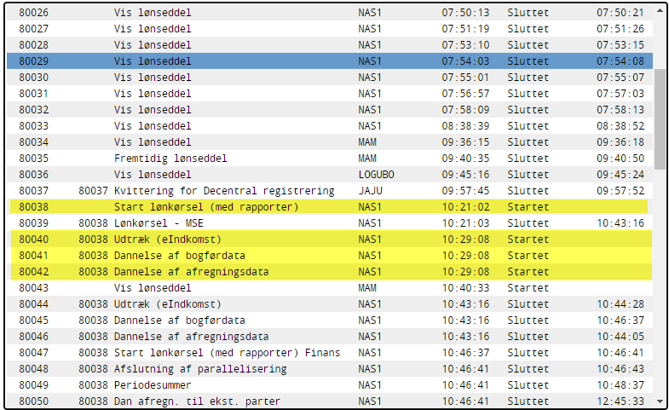669x410 pixels.
Task: Click Startet status in row 80038
Action: [x=528, y=207]
